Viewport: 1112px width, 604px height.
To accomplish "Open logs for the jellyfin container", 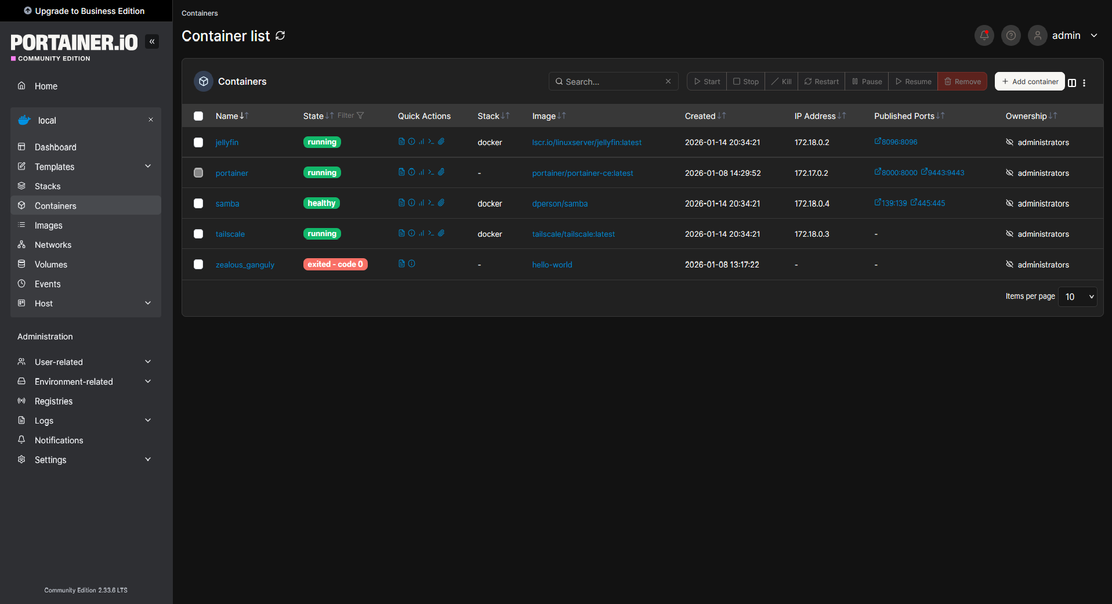I will pos(401,142).
